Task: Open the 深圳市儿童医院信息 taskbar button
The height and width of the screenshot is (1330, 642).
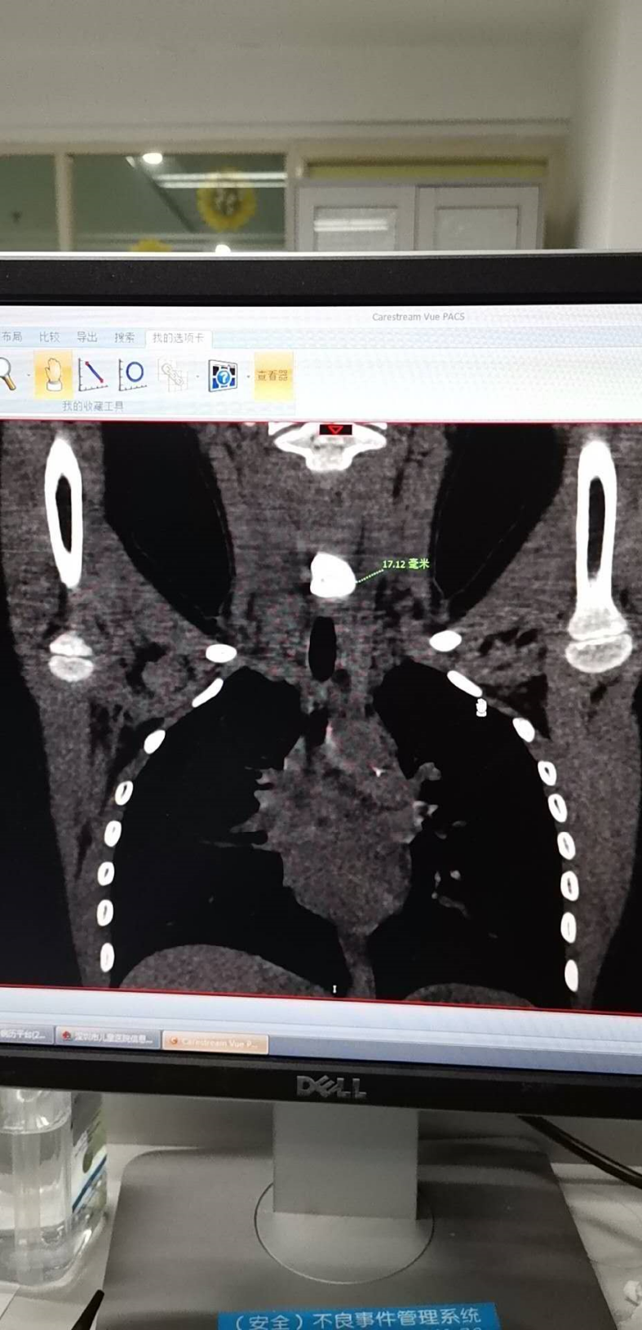Action: pos(107,1039)
